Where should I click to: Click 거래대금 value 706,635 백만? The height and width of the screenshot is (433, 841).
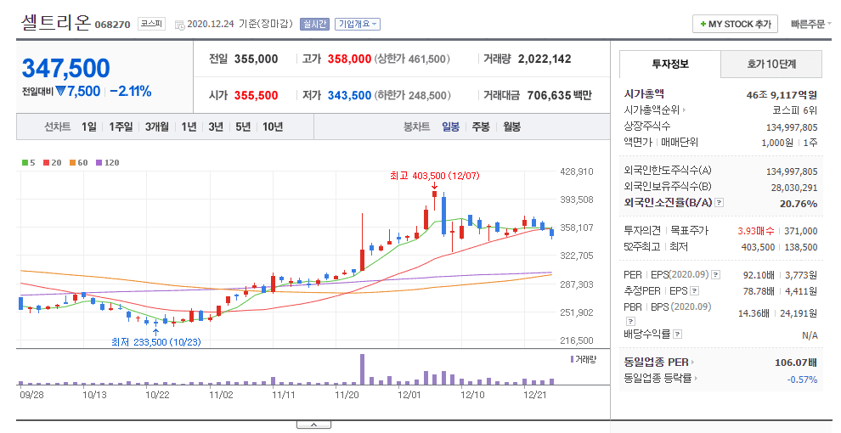pyautogui.click(x=560, y=95)
